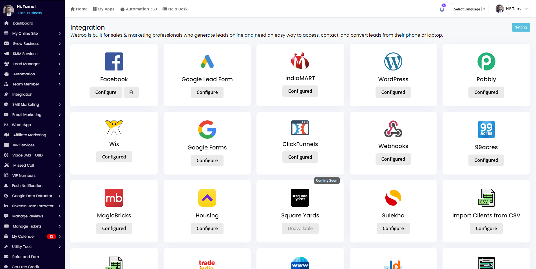
Task: Click the WordPress logo icon
Action: point(393,61)
